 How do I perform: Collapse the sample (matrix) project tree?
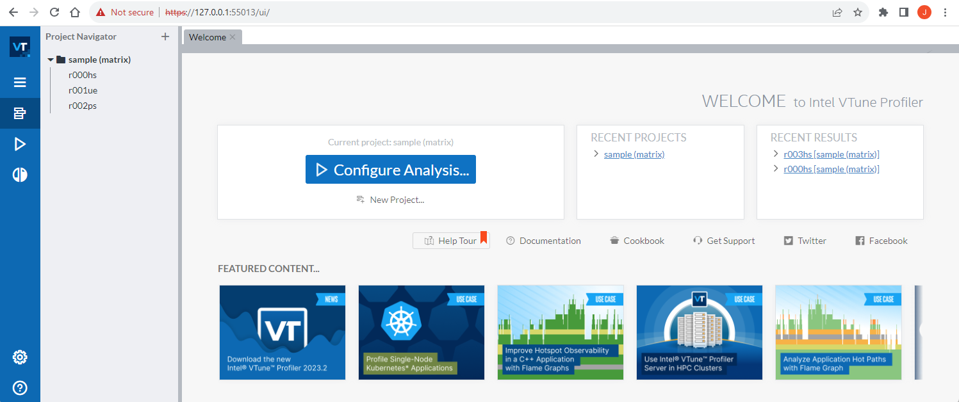[51, 60]
